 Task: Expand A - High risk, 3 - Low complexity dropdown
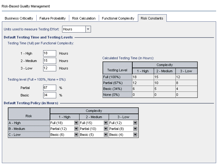(x=135, y=123)
